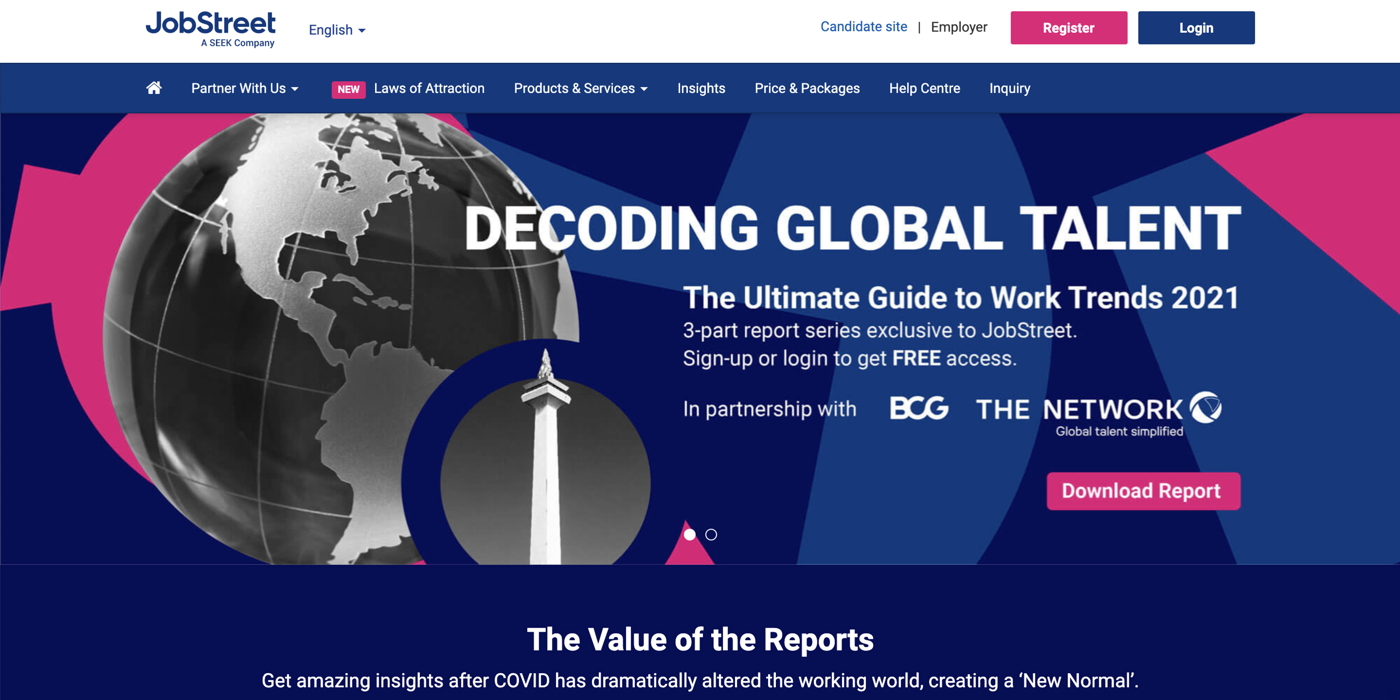Image resolution: width=1400 pixels, height=700 pixels.
Task: Open the English language dropdown
Action: pyautogui.click(x=337, y=30)
